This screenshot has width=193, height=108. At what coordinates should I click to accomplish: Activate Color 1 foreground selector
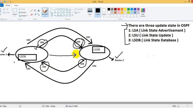pos(98,12)
